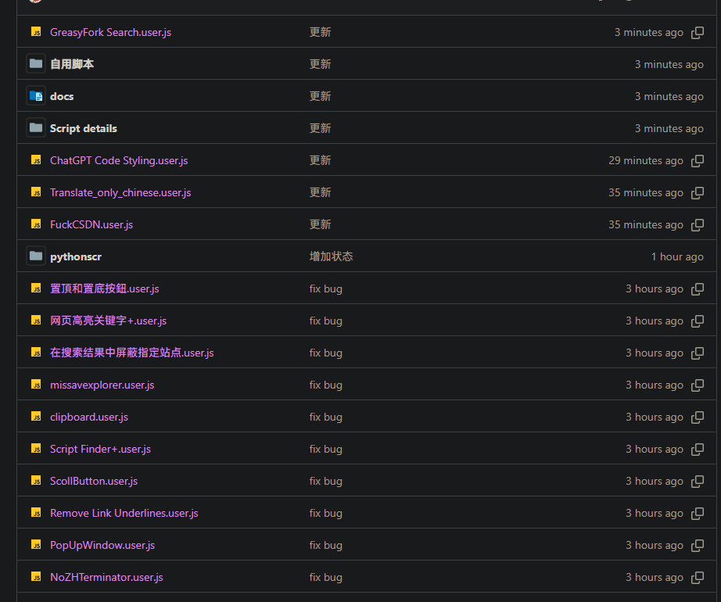Click JS file icon beside clipboard.user.js
This screenshot has height=602, width=721.
pos(36,417)
